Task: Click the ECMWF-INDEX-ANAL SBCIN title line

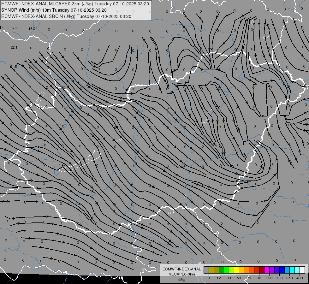Action: point(66,16)
